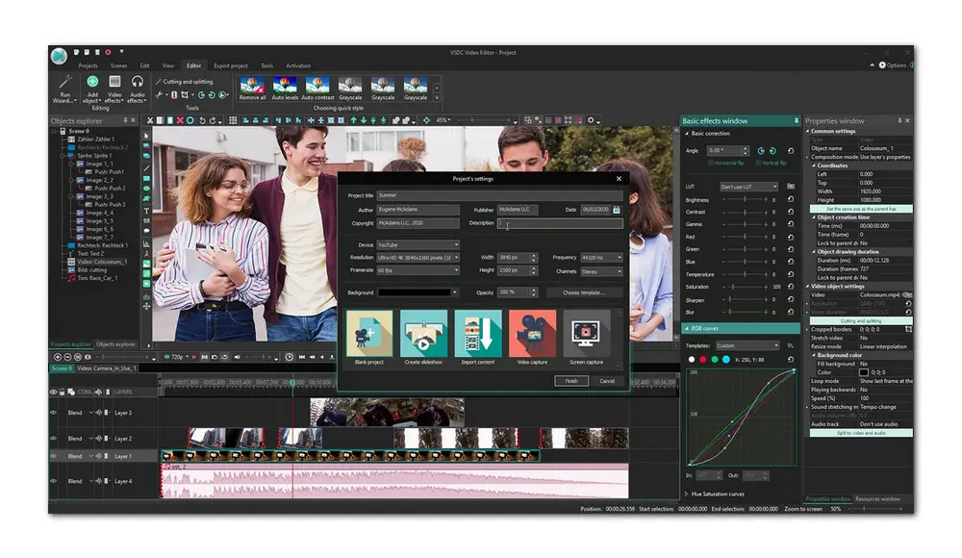
Task: Apply the Remove all quick style
Action: coord(252,89)
